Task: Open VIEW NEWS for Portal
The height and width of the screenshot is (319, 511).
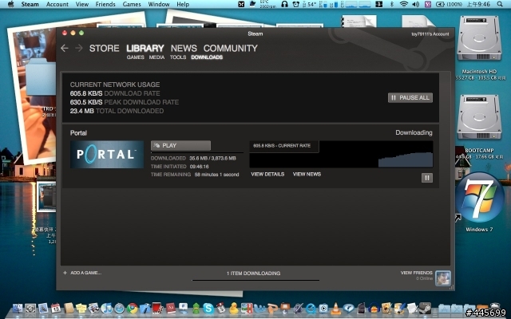Action: pyautogui.click(x=307, y=174)
